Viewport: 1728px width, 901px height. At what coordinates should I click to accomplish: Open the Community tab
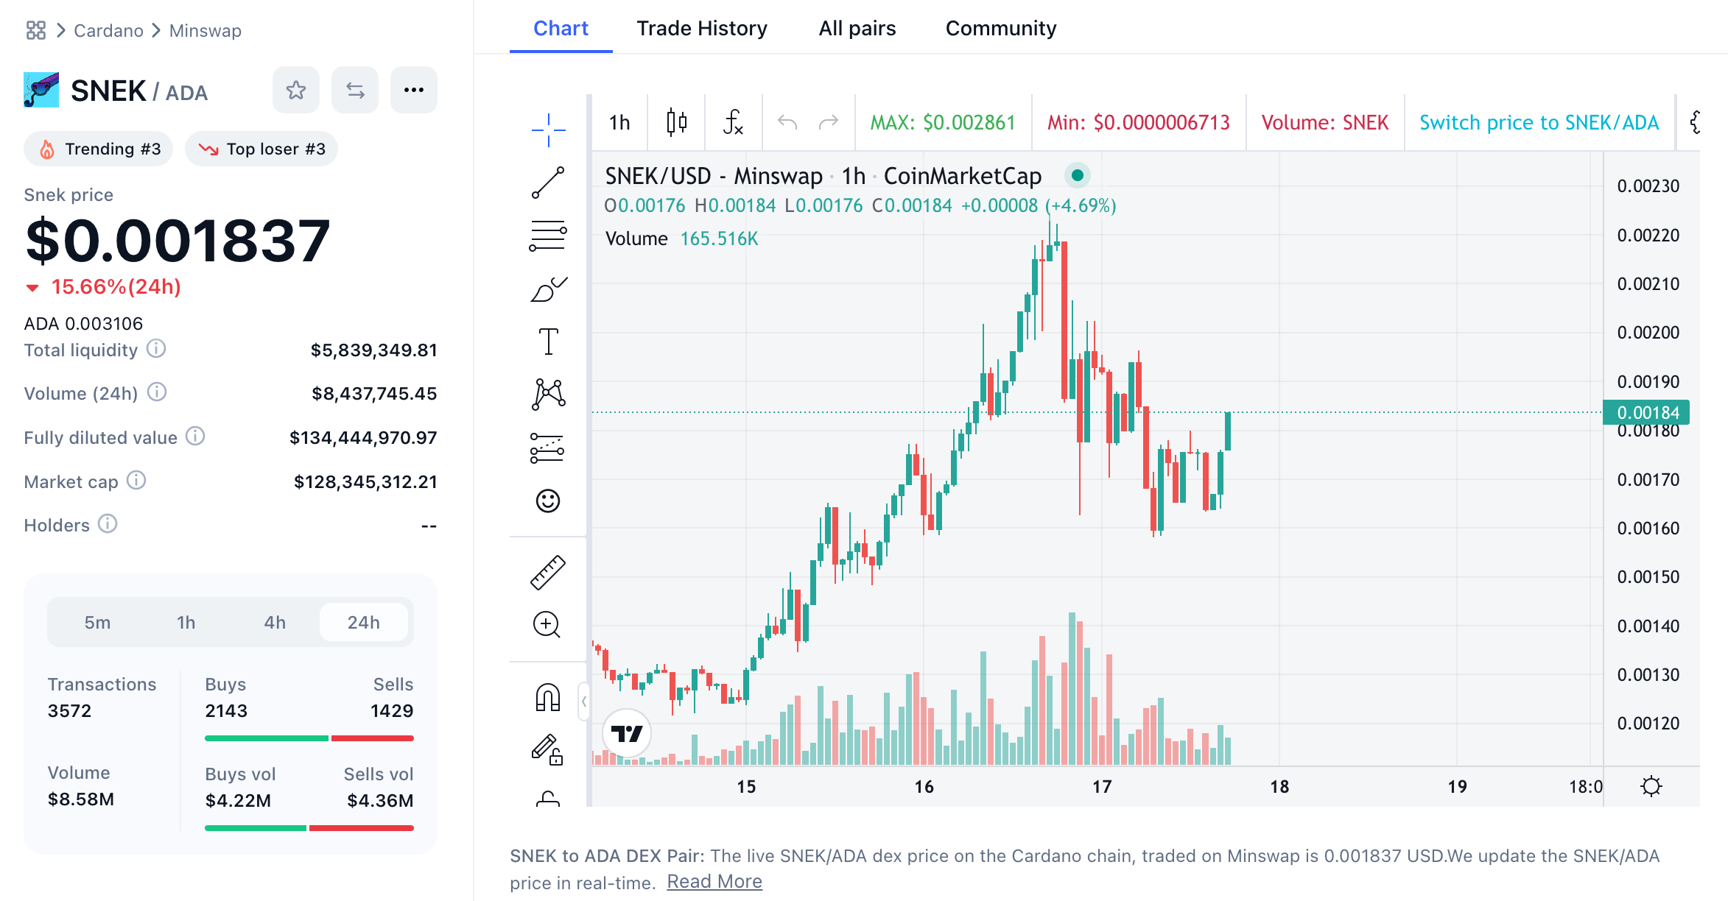pyautogui.click(x=1001, y=28)
